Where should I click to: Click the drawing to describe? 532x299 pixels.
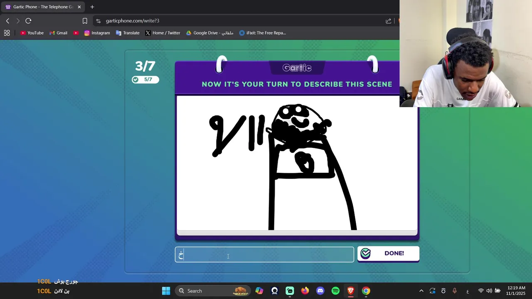[297, 163]
